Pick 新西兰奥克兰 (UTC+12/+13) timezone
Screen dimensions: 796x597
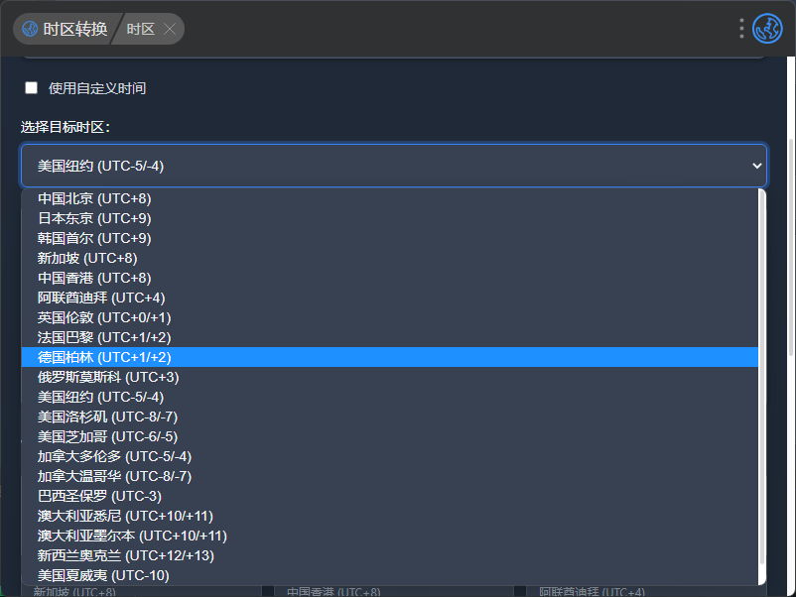pyautogui.click(x=125, y=555)
